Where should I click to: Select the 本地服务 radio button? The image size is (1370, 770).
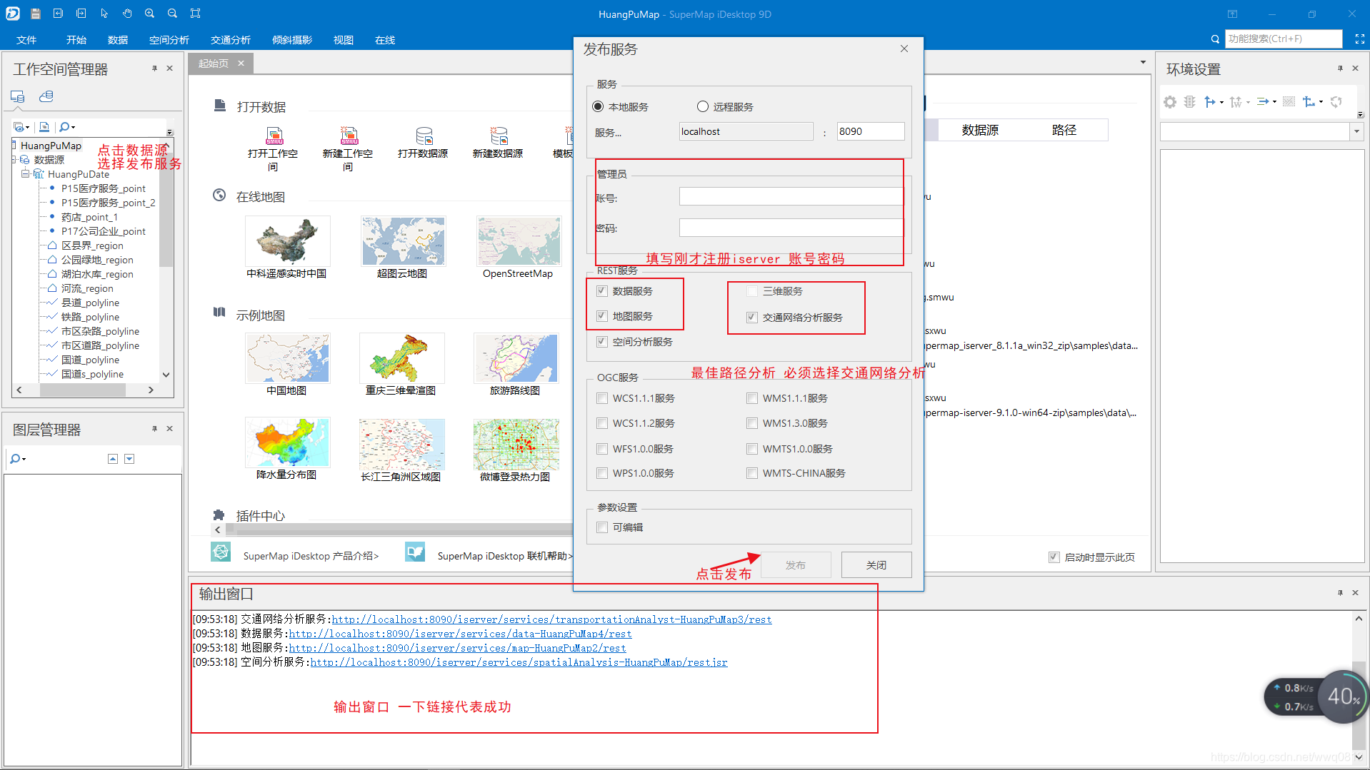point(599,106)
